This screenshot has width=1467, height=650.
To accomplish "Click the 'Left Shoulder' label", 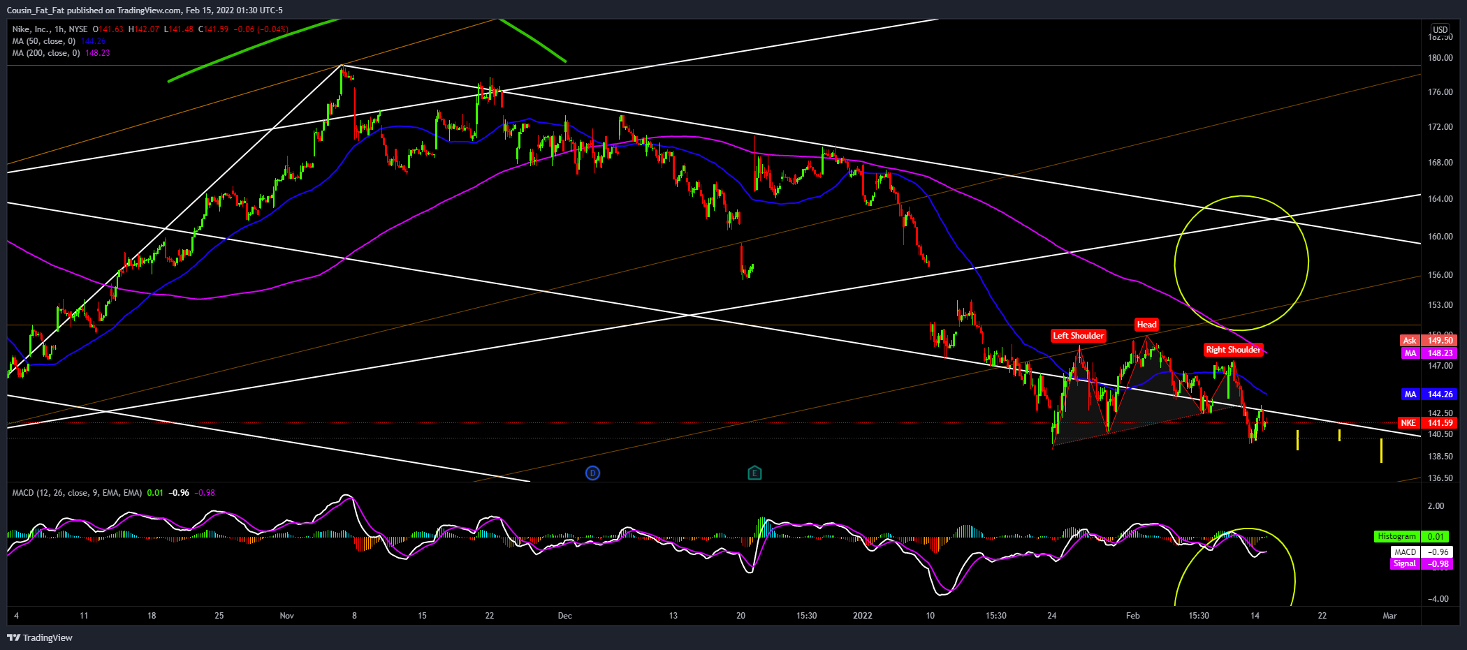I will click(1079, 336).
